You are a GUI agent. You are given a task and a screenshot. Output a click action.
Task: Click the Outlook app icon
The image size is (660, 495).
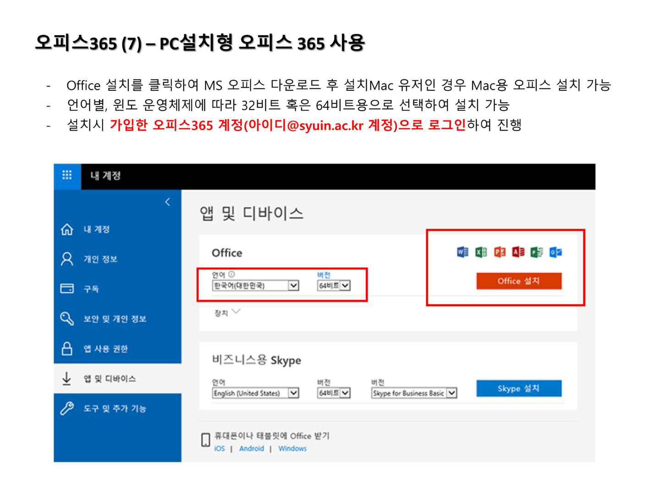coord(555,252)
